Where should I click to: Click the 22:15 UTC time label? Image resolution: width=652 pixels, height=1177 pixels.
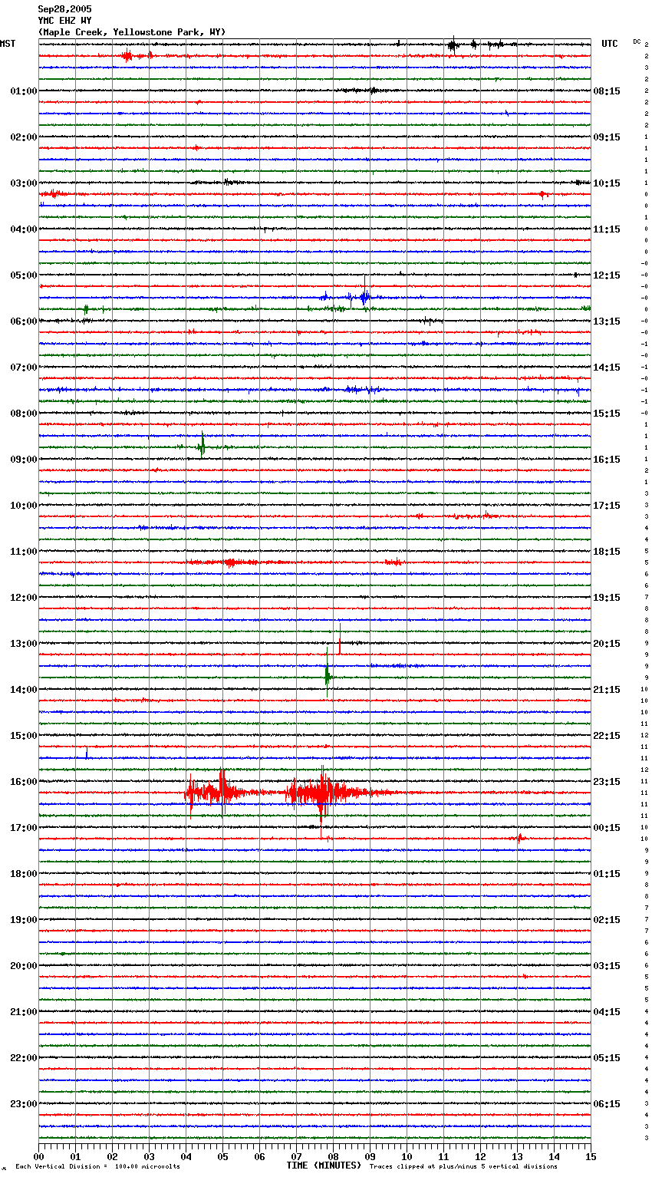tap(607, 736)
